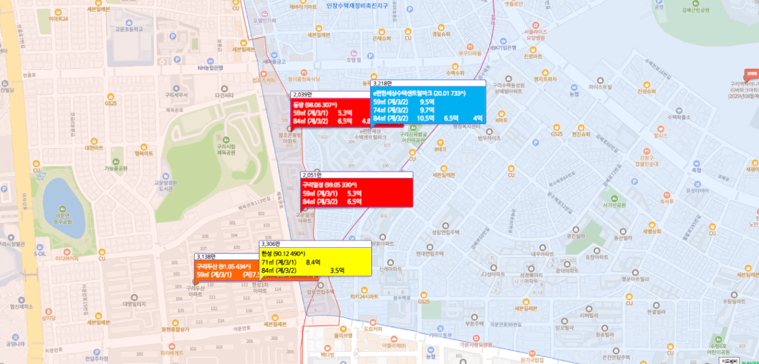Open the 진로마트 store marker

coord(533,48)
